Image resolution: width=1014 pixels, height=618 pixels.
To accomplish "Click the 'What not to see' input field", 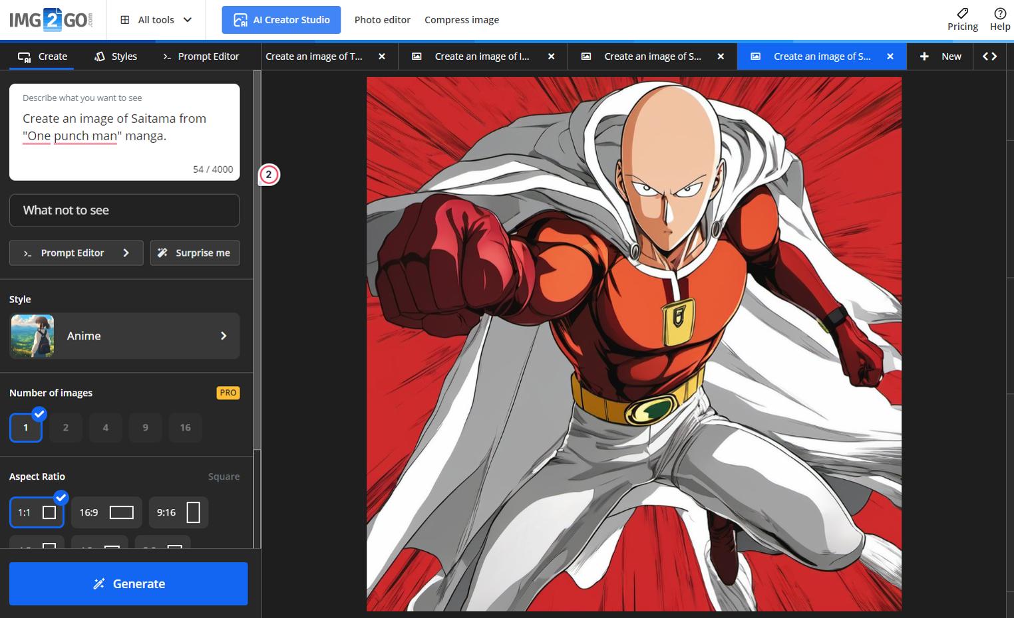I will [124, 210].
